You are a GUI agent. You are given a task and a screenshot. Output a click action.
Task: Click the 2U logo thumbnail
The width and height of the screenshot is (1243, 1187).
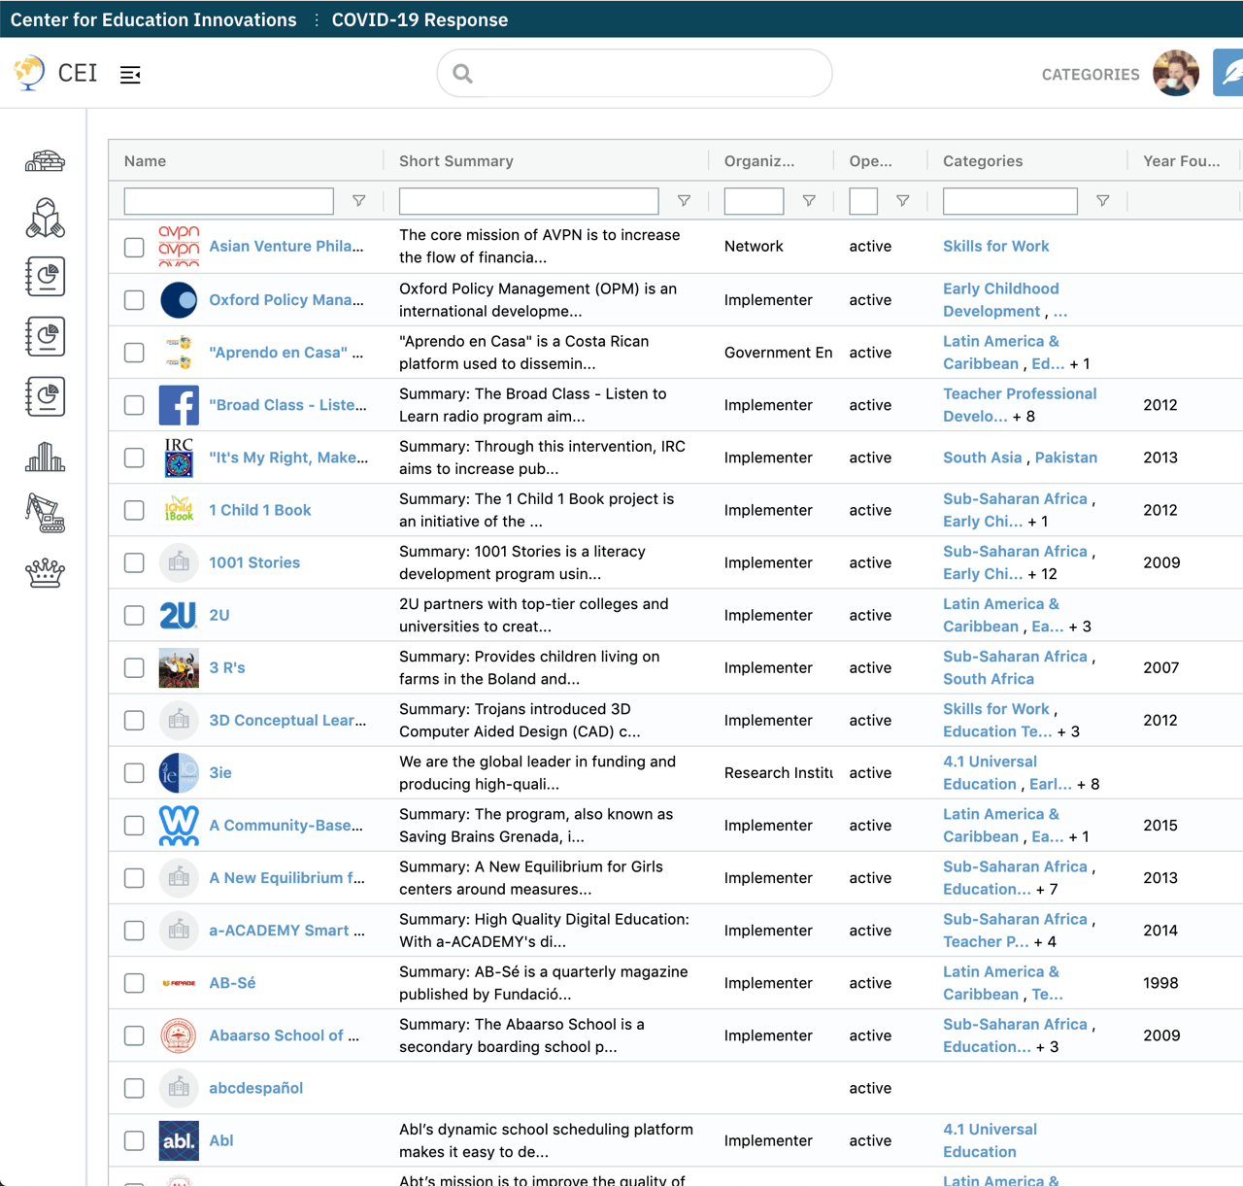(x=179, y=615)
